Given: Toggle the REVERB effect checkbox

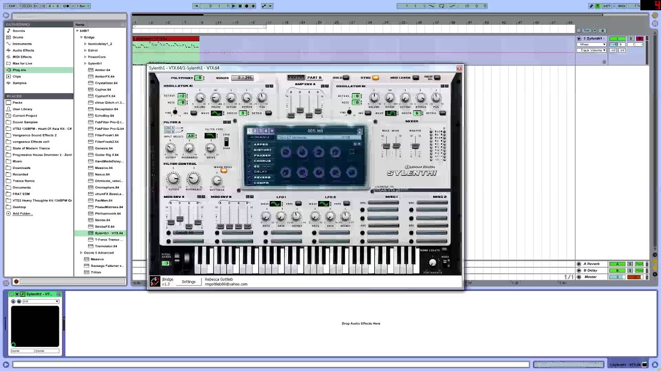Looking at the screenshot, I should [250, 177].
